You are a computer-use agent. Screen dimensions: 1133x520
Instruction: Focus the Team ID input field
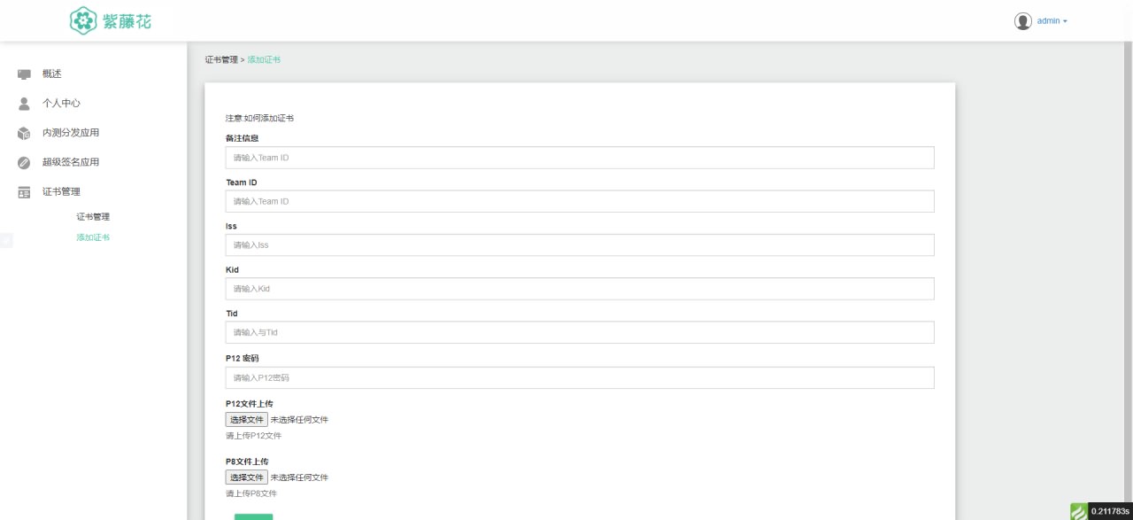pos(580,201)
